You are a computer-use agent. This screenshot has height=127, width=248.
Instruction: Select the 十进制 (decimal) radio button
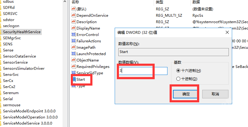click(178, 79)
